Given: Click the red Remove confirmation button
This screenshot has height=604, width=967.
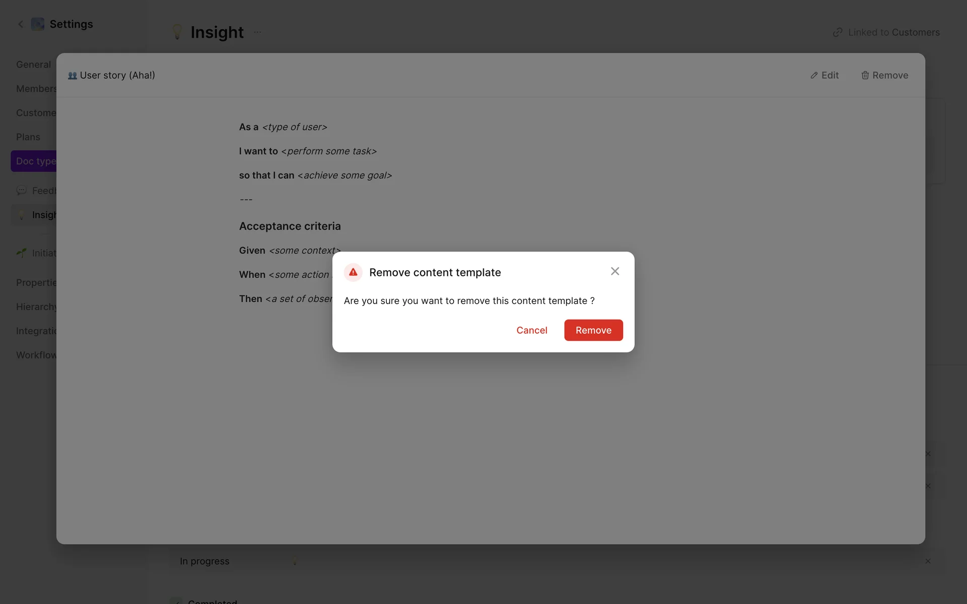Looking at the screenshot, I should coord(593,330).
